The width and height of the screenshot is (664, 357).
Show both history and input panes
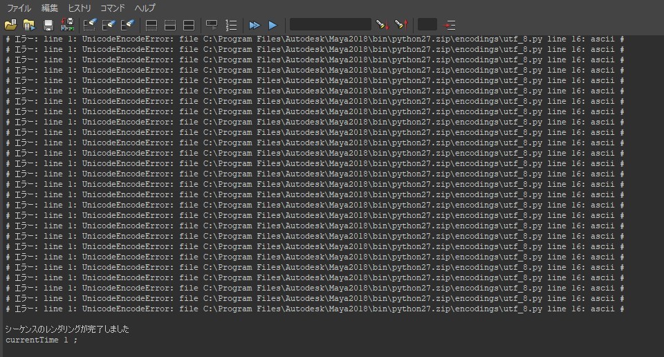tap(188, 25)
